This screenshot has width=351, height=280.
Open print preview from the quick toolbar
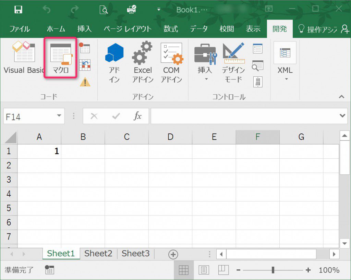pos(104,10)
